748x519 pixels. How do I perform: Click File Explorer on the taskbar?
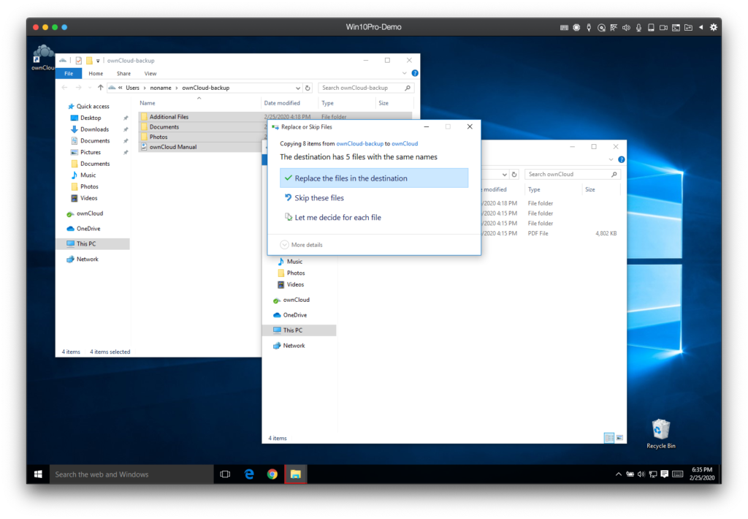coord(296,474)
